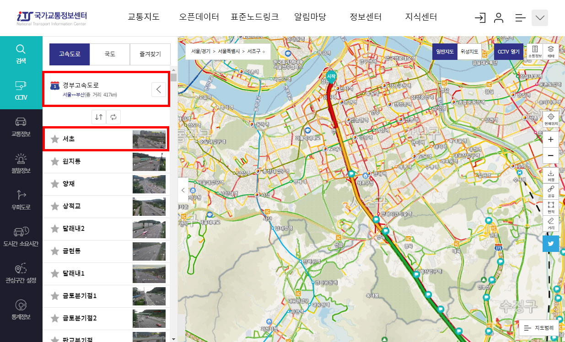Viewport: 565px width, 342px height.
Task: Click the login arrow icon in header
Action: (x=480, y=18)
